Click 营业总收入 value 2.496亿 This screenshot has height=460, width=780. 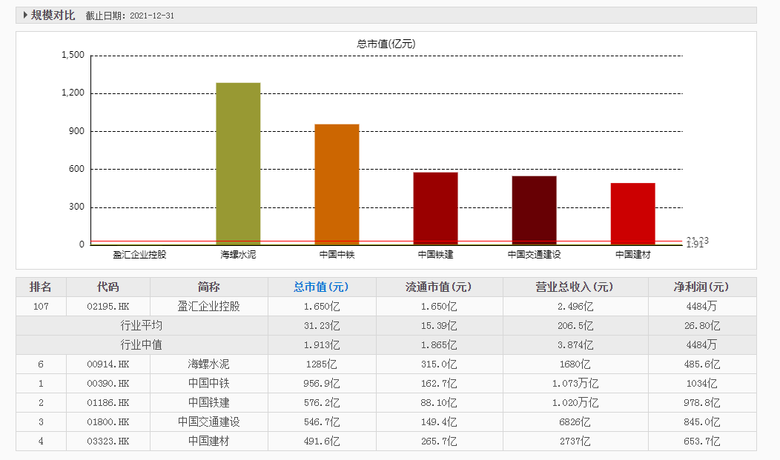click(x=575, y=307)
